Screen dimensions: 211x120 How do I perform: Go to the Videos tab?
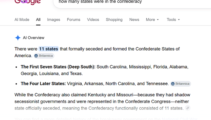pos(93,20)
